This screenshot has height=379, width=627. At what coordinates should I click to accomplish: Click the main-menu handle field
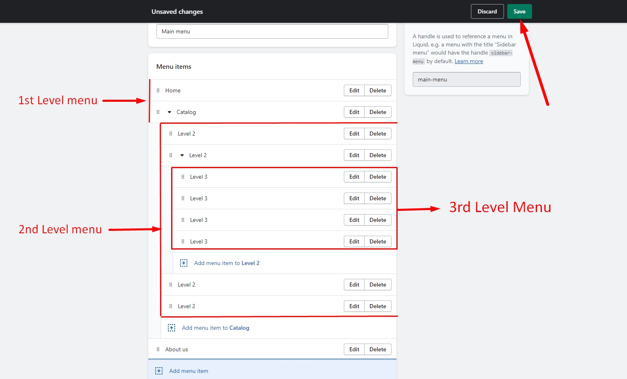click(466, 79)
